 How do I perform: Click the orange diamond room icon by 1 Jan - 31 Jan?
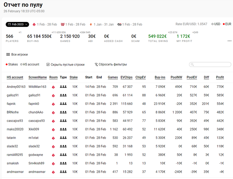click(x=91, y=25)
